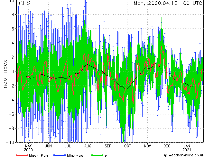
Task: Click the y-axis value -8
Action: [x=11, y=128]
